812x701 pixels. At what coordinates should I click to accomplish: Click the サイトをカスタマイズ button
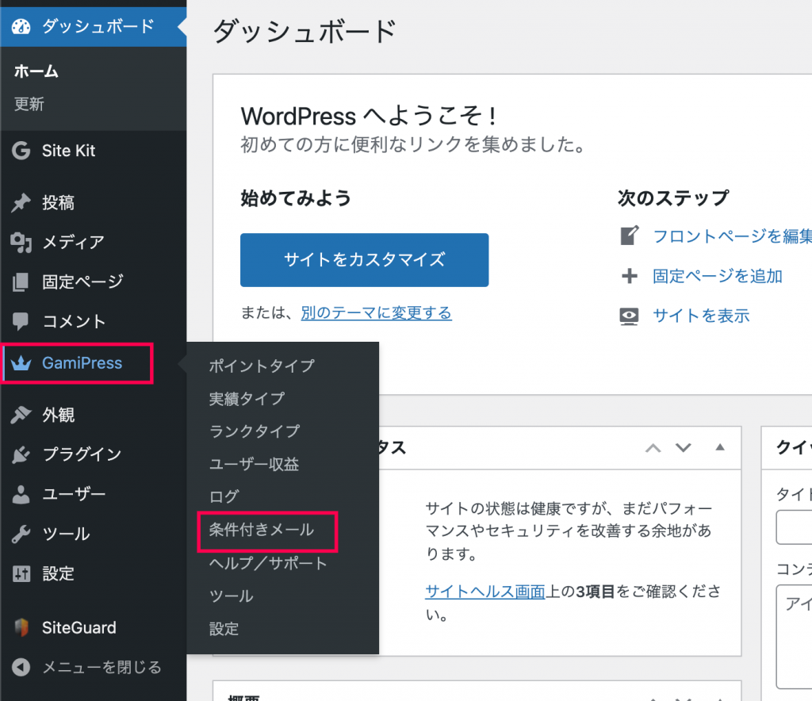(365, 260)
